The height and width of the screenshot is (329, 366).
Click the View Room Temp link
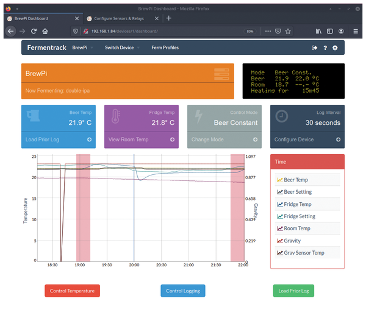point(128,140)
